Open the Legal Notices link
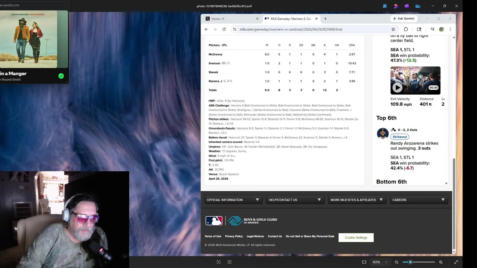The image size is (477, 268). click(x=255, y=236)
